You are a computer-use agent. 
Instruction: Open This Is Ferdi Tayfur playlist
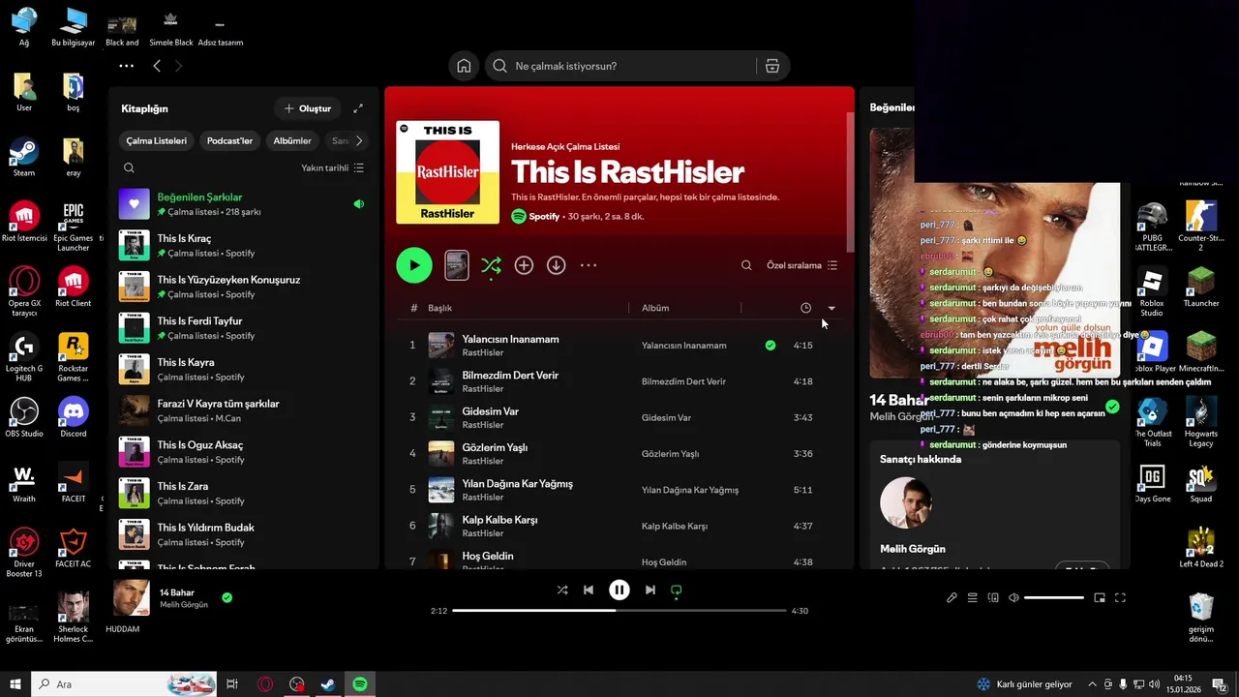pyautogui.click(x=243, y=328)
